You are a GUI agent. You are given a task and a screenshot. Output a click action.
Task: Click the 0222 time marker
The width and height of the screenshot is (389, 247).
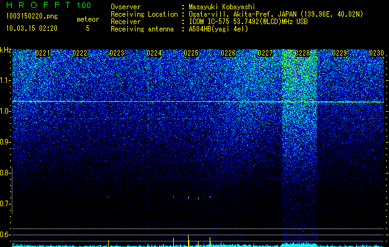80,53
